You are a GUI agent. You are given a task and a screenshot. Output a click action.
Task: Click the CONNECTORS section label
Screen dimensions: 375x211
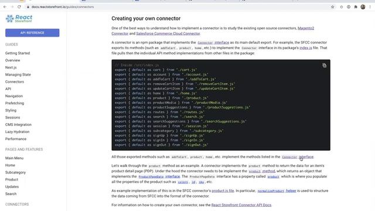pos(17,205)
